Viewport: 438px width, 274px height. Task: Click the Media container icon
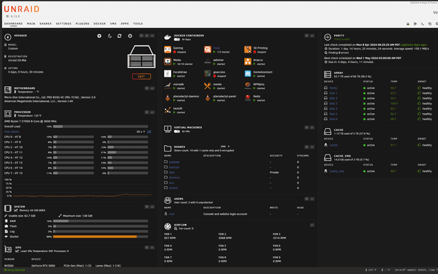coord(168,62)
